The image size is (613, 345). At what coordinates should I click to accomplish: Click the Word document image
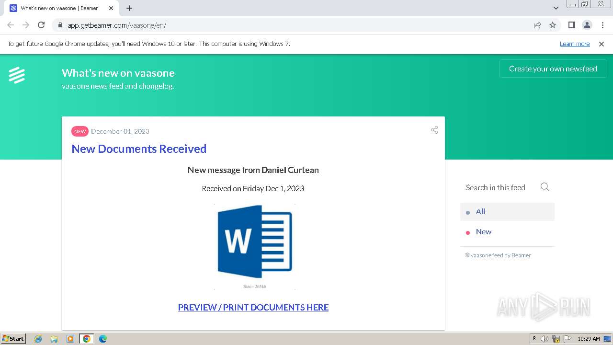click(x=254, y=246)
